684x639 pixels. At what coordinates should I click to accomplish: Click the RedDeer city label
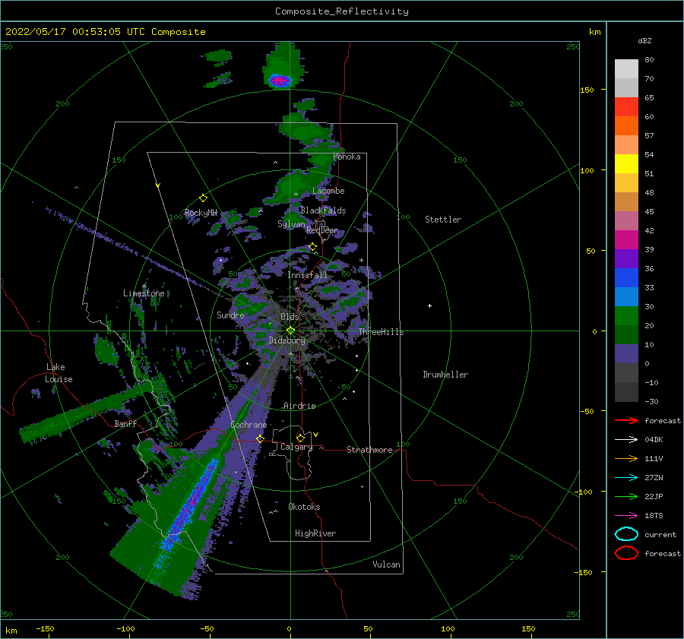[x=322, y=230]
